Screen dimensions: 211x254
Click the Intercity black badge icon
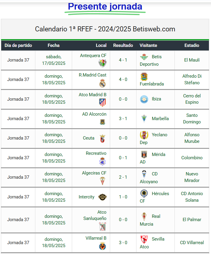pos(102,197)
